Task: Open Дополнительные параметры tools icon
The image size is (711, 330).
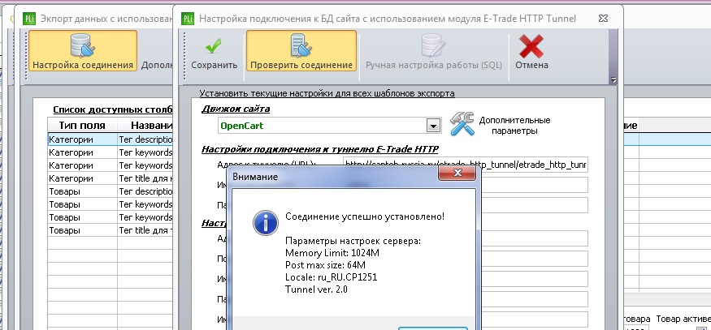Action: [x=462, y=123]
